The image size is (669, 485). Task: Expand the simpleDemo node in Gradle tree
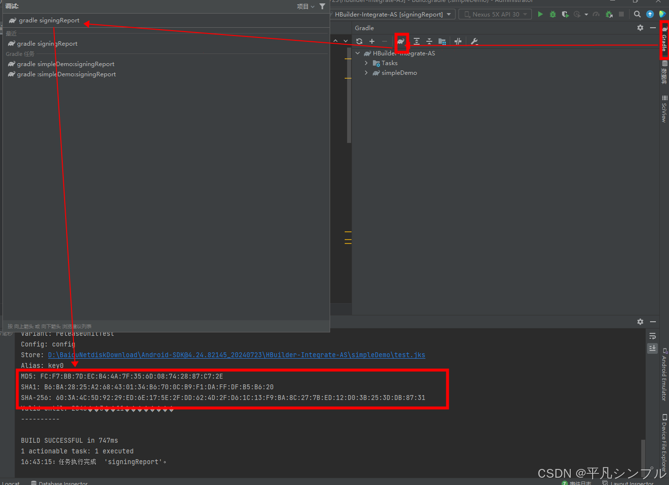pyautogui.click(x=366, y=73)
